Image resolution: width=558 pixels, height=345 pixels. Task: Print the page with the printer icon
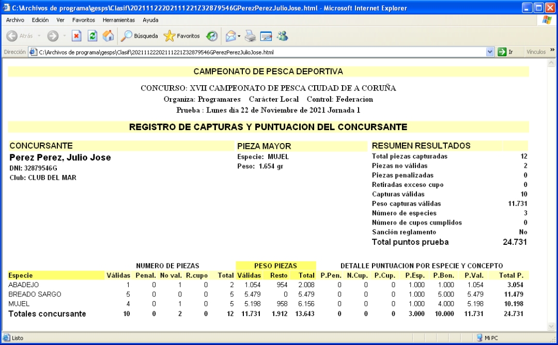pyautogui.click(x=250, y=36)
